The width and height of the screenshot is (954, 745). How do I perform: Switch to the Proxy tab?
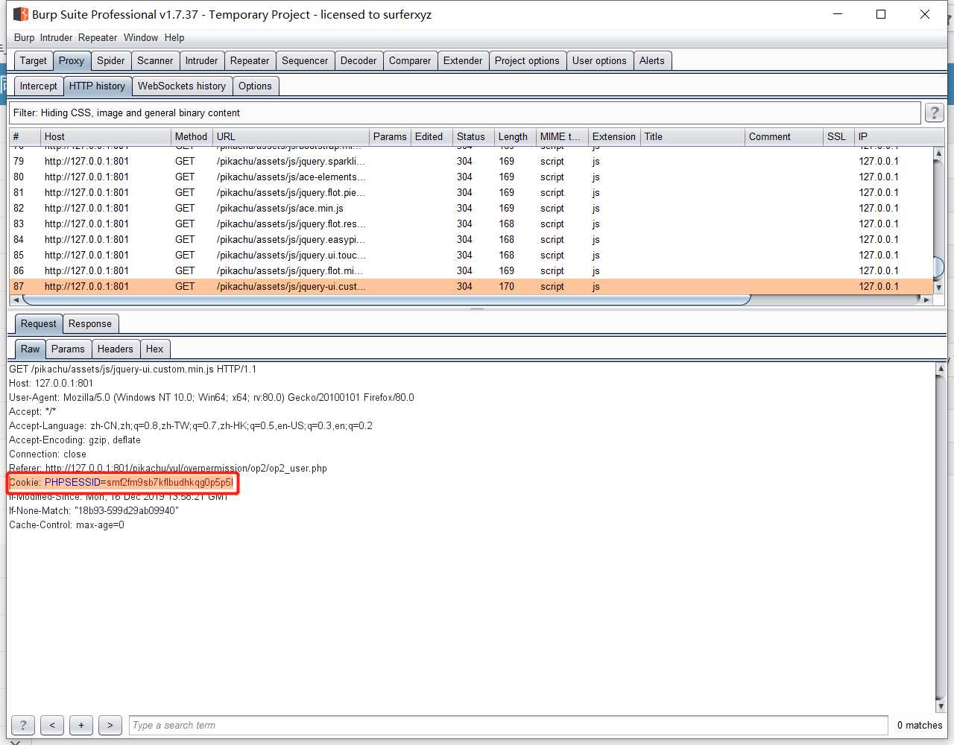[72, 60]
